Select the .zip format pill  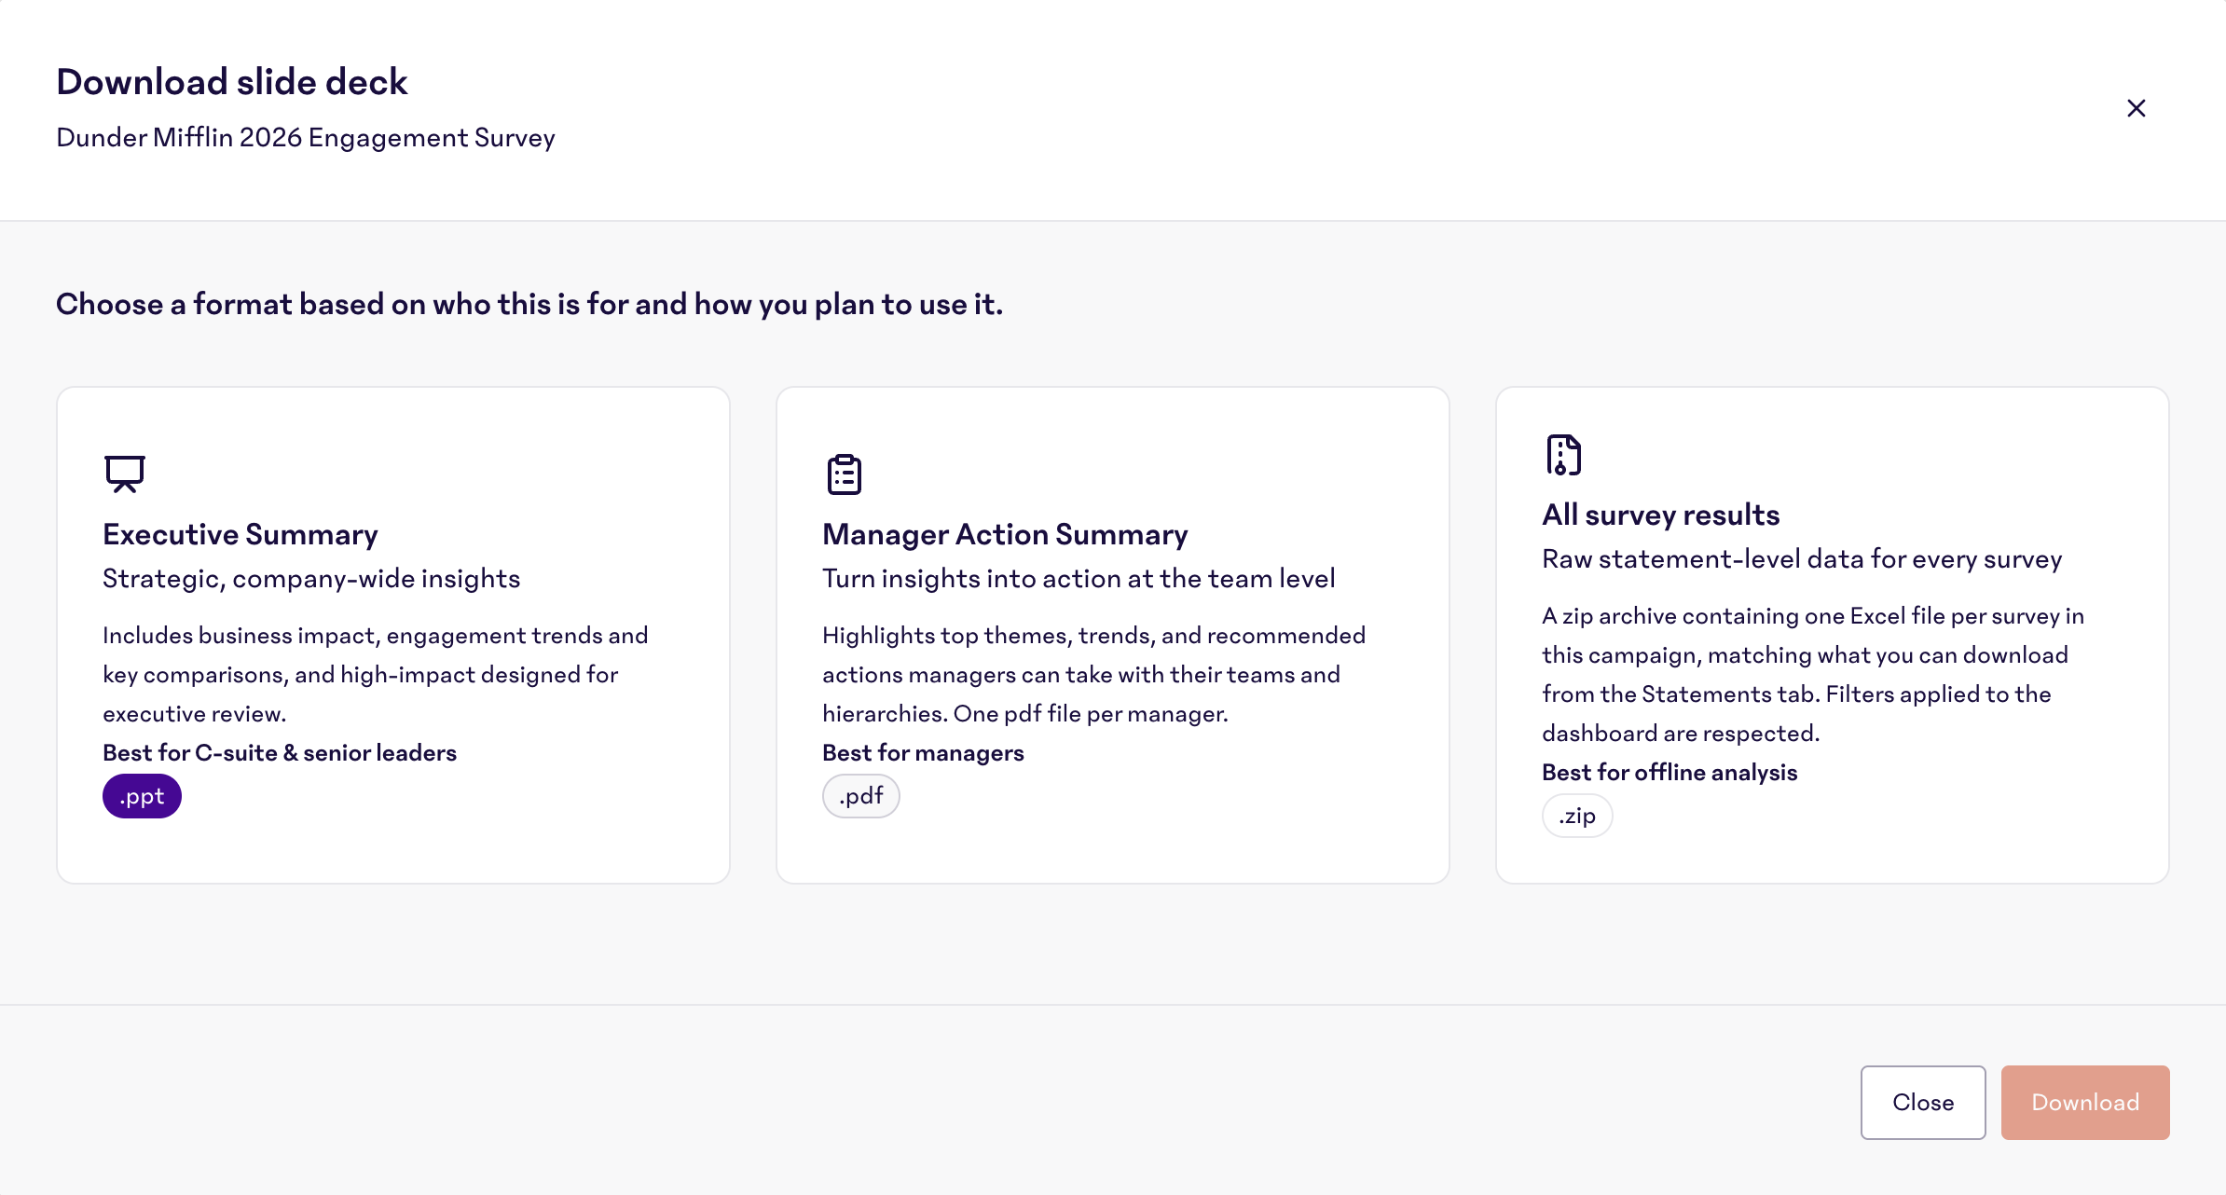click(1577, 816)
